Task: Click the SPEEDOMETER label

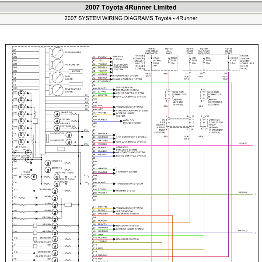Action: coord(73,52)
